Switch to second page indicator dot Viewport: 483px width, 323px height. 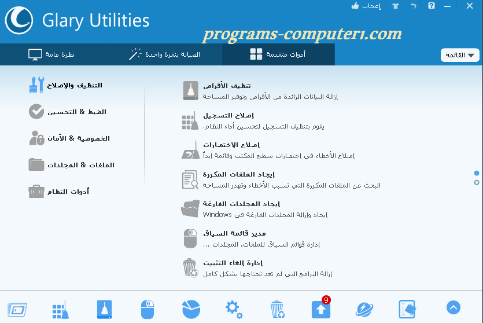(x=477, y=182)
